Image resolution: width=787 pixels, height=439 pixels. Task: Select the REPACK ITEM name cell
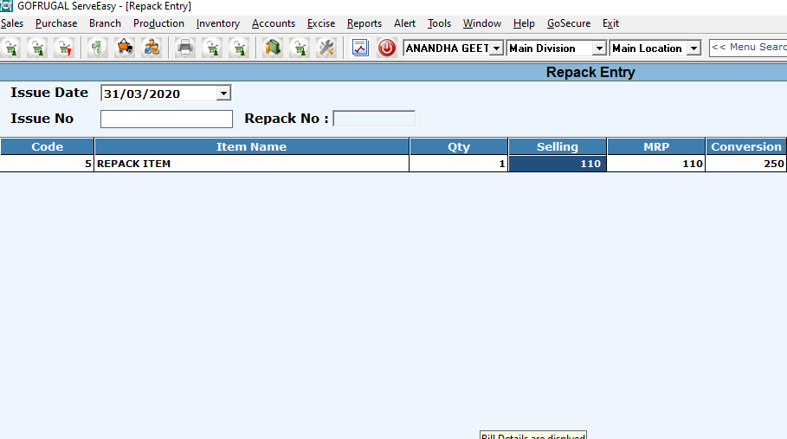coord(251,164)
